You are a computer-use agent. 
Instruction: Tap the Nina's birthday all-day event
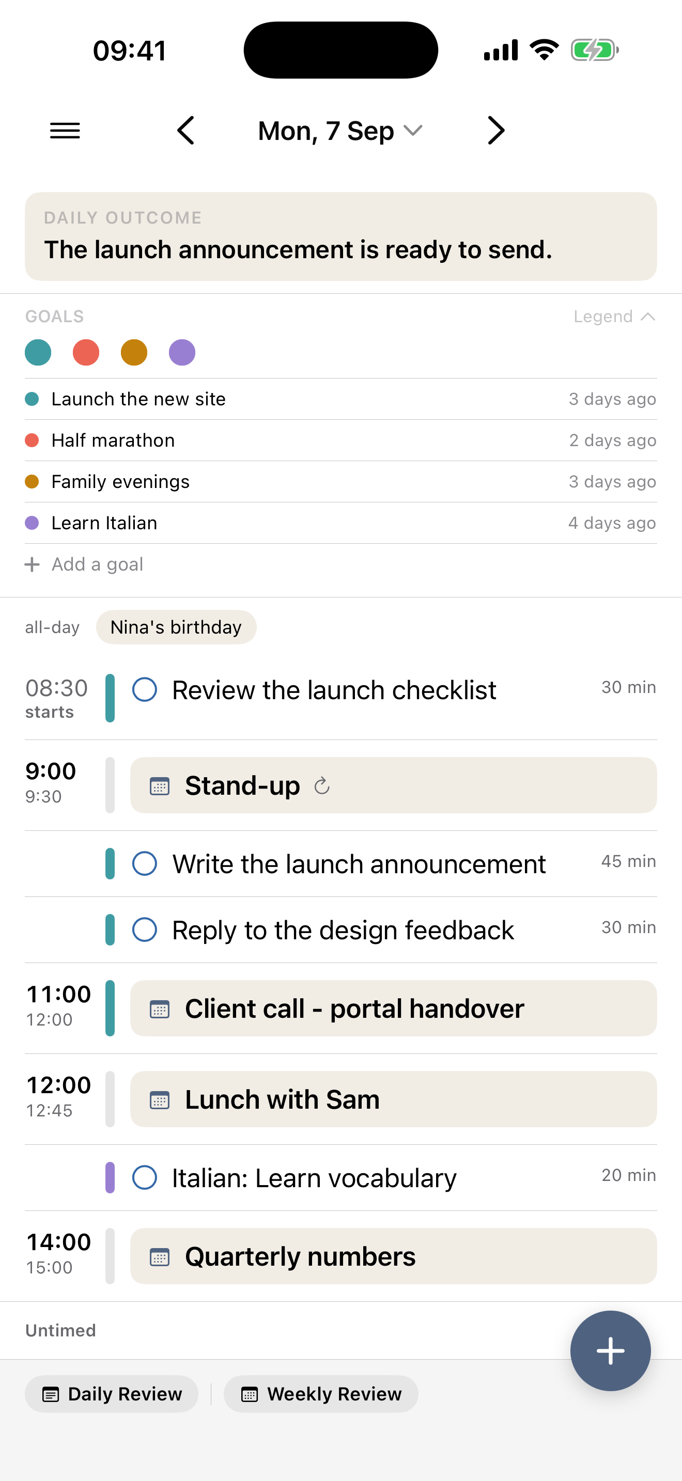coord(176,627)
